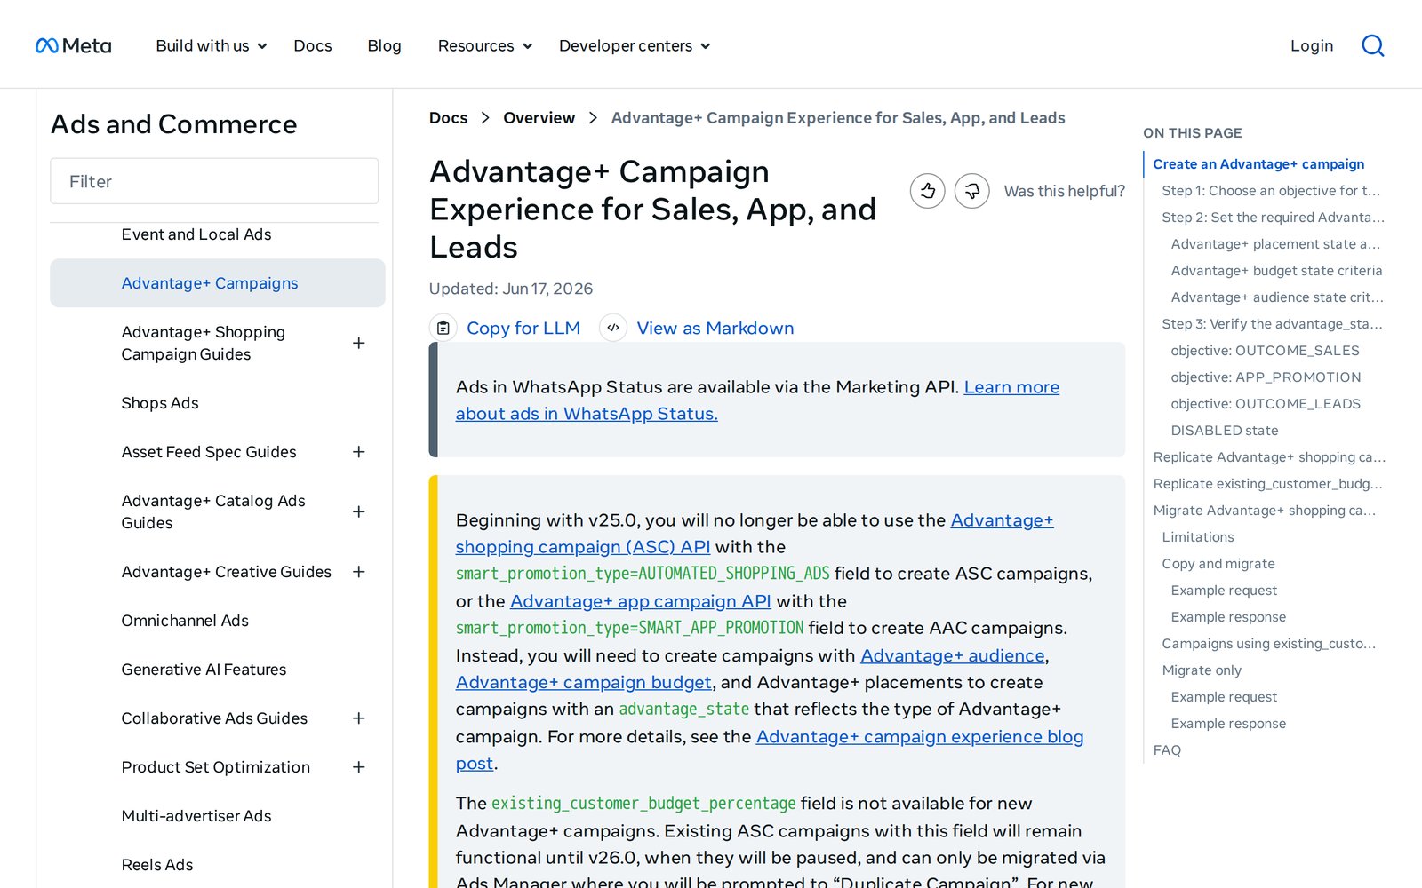Viewport: 1422px width, 888px height.
Task: Expand Asset Feed Spec Guides section
Action: coord(359,452)
